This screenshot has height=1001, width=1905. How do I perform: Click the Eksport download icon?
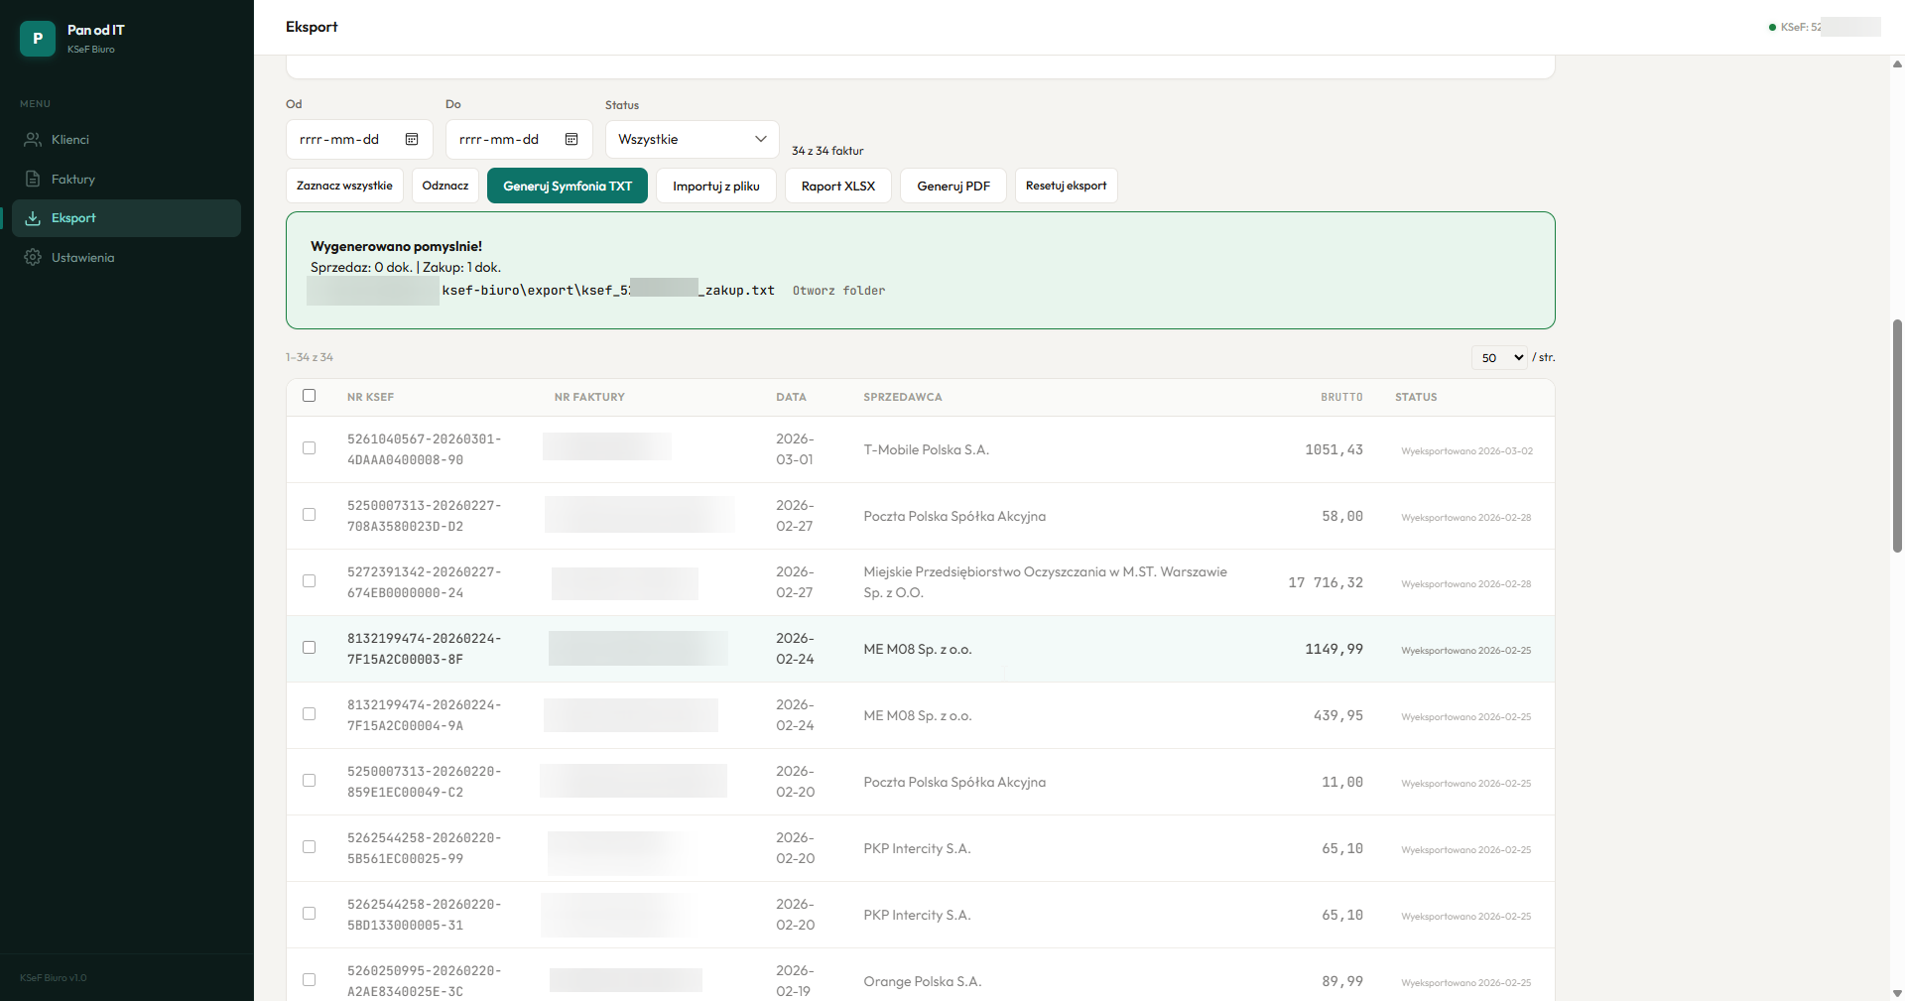[33, 218]
